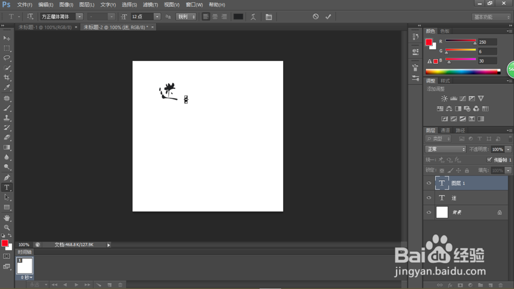The height and width of the screenshot is (289, 514).
Task: Click the red foreground color in toolbox
Action: click(x=5, y=243)
